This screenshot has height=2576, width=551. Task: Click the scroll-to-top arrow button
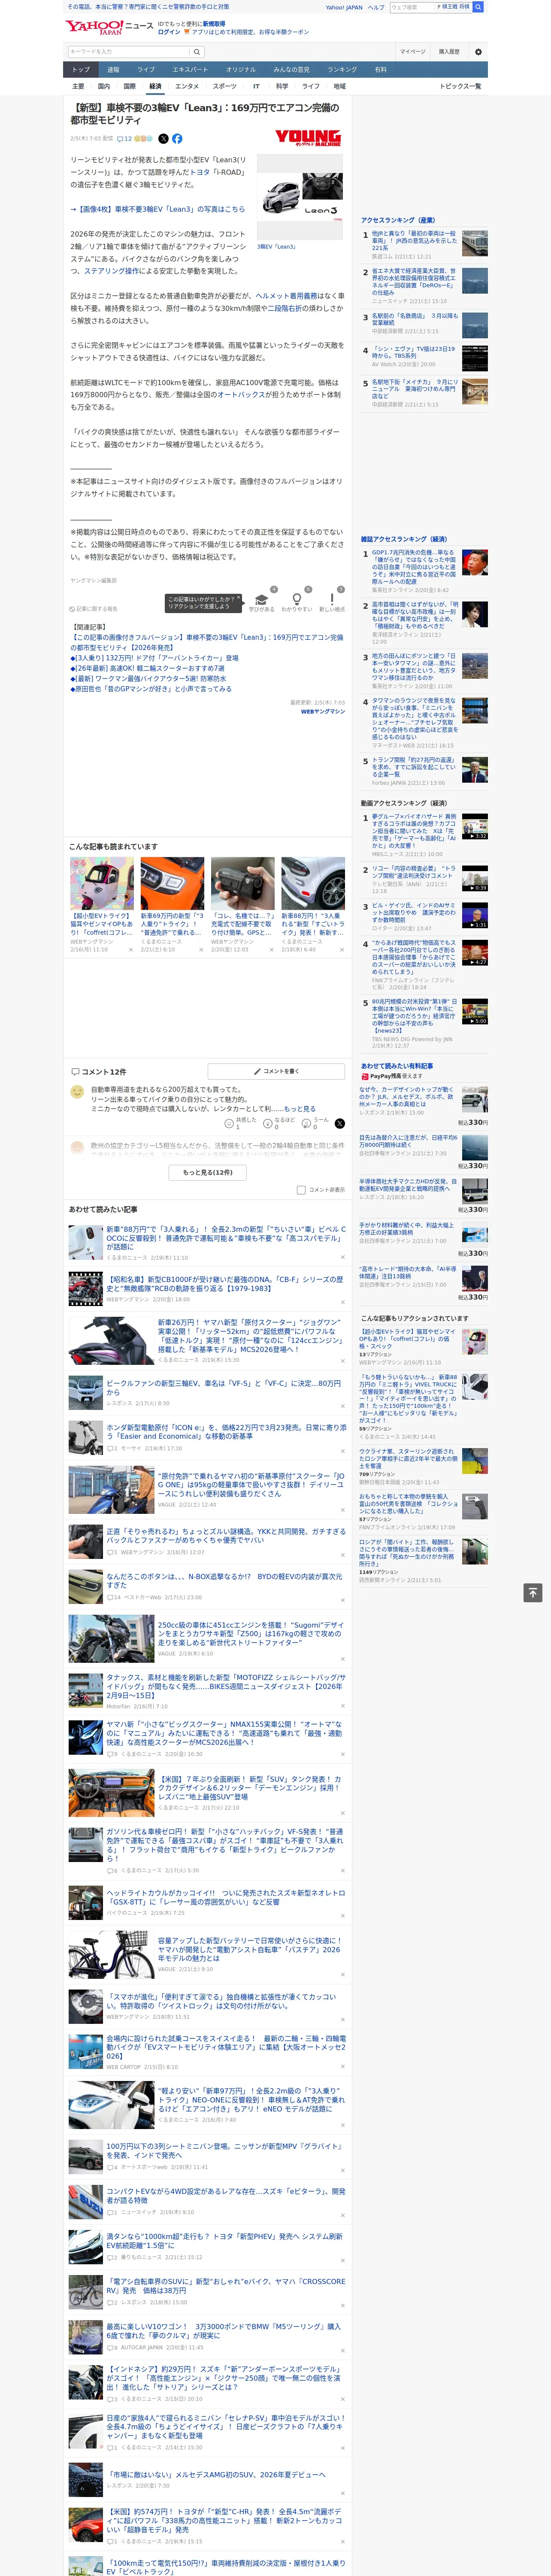(x=533, y=1593)
